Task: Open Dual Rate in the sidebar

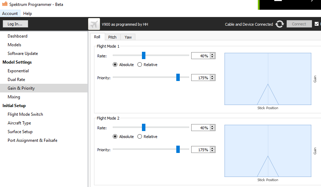Action: [x=16, y=80]
